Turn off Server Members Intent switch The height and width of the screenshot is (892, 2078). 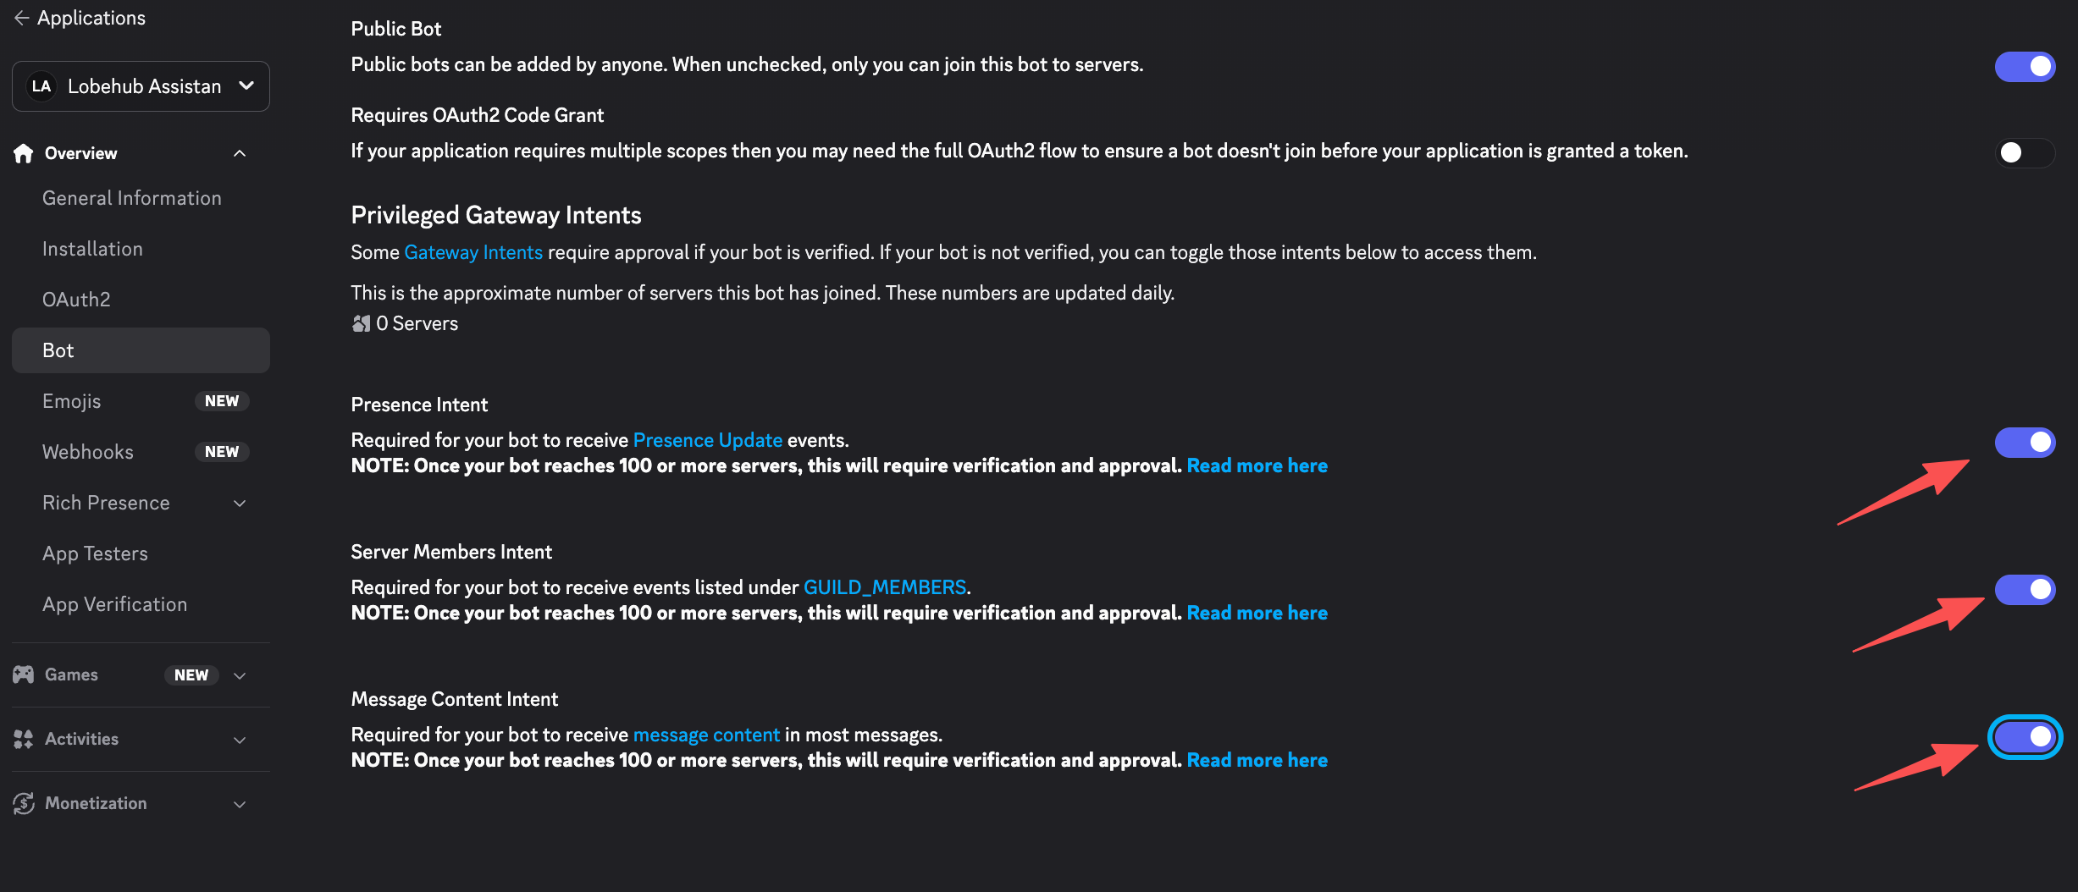(2025, 589)
